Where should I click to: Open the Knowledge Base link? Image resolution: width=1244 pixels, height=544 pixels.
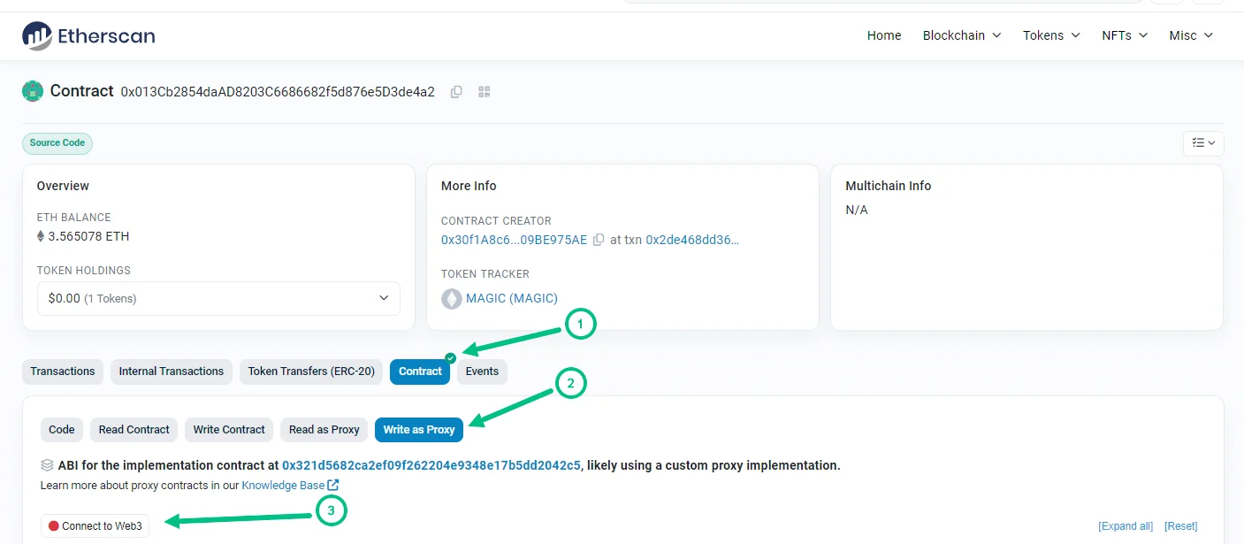pyautogui.click(x=283, y=485)
